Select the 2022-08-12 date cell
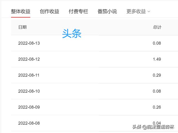Image resolution: width=178 pixels, height=133 pixels. pyautogui.click(x=29, y=59)
